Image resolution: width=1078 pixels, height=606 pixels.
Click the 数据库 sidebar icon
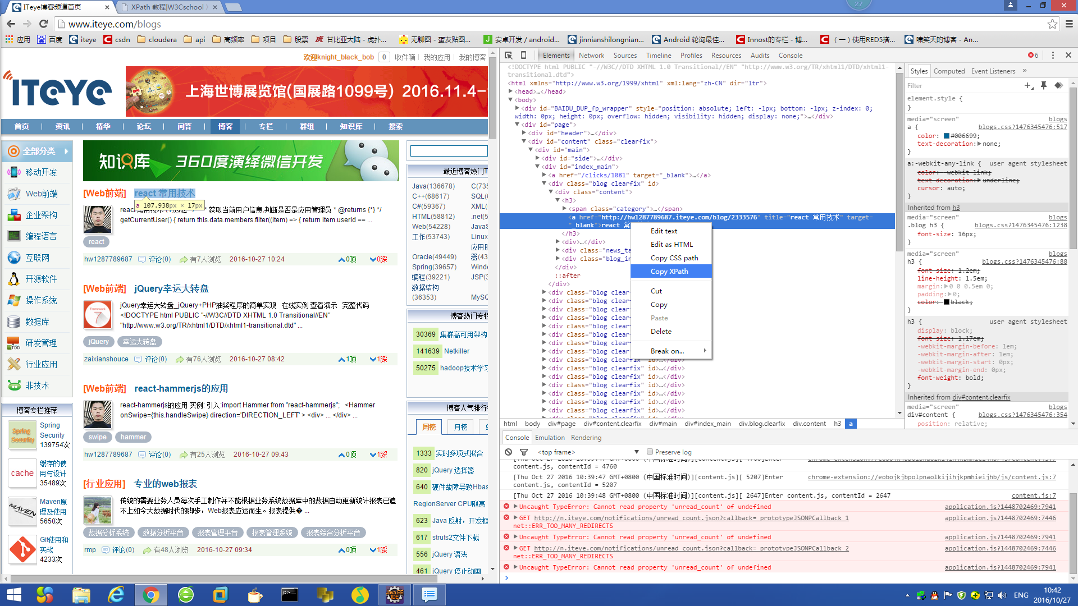[x=14, y=322]
